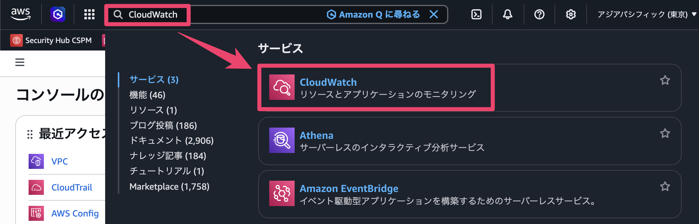Launch CloudShell from the terminal icon

[476, 14]
